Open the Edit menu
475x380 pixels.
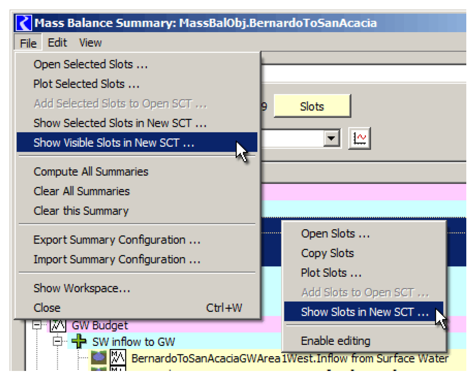57,43
